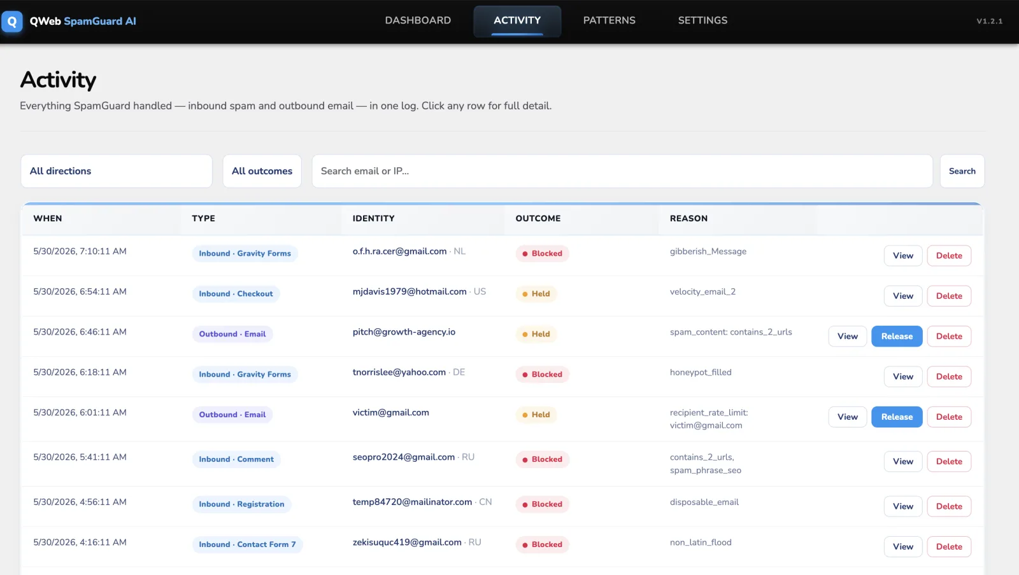The width and height of the screenshot is (1019, 575).
Task: Delete the temp84720@mailinator.com entry
Action: [x=949, y=506]
